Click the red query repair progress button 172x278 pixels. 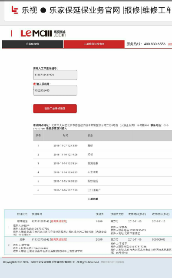tap(55, 109)
